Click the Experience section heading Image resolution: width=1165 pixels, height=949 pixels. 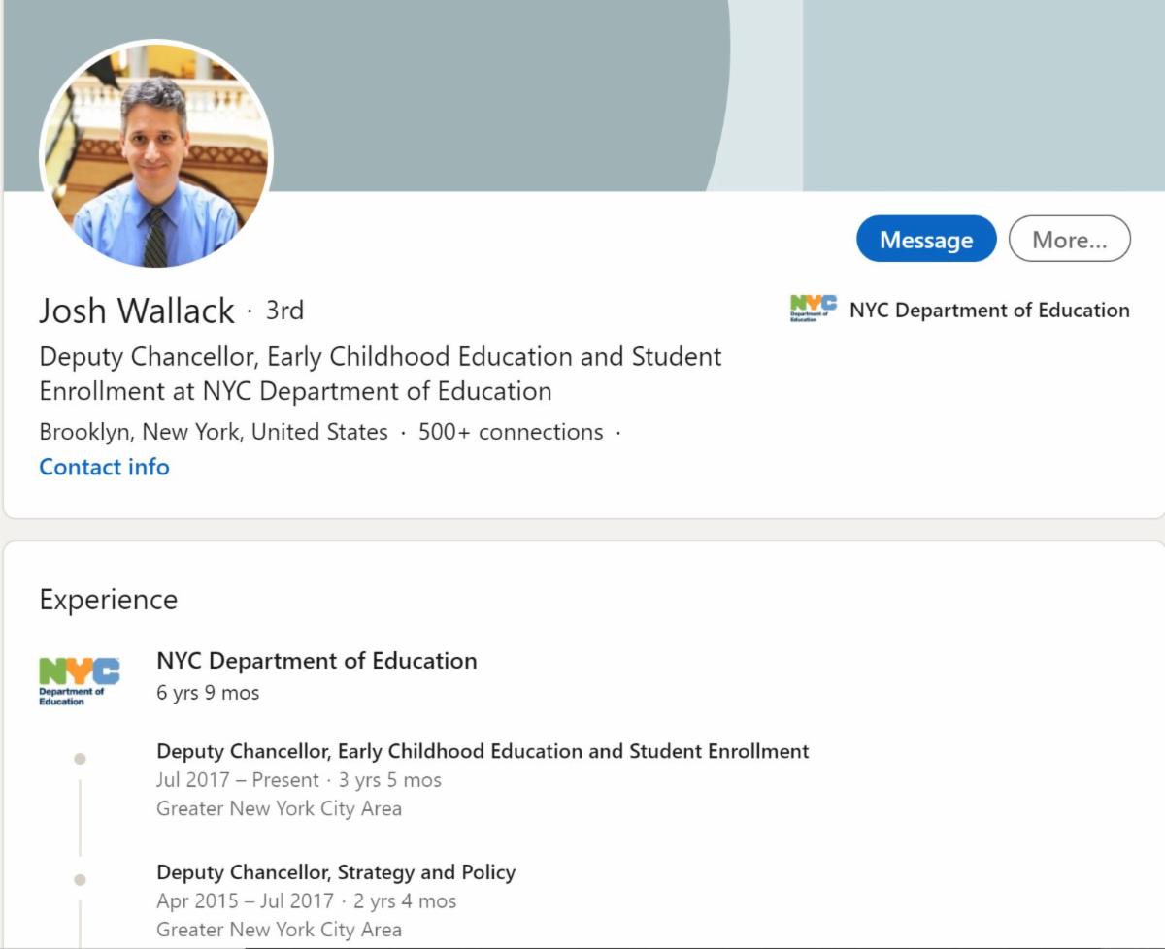108,600
